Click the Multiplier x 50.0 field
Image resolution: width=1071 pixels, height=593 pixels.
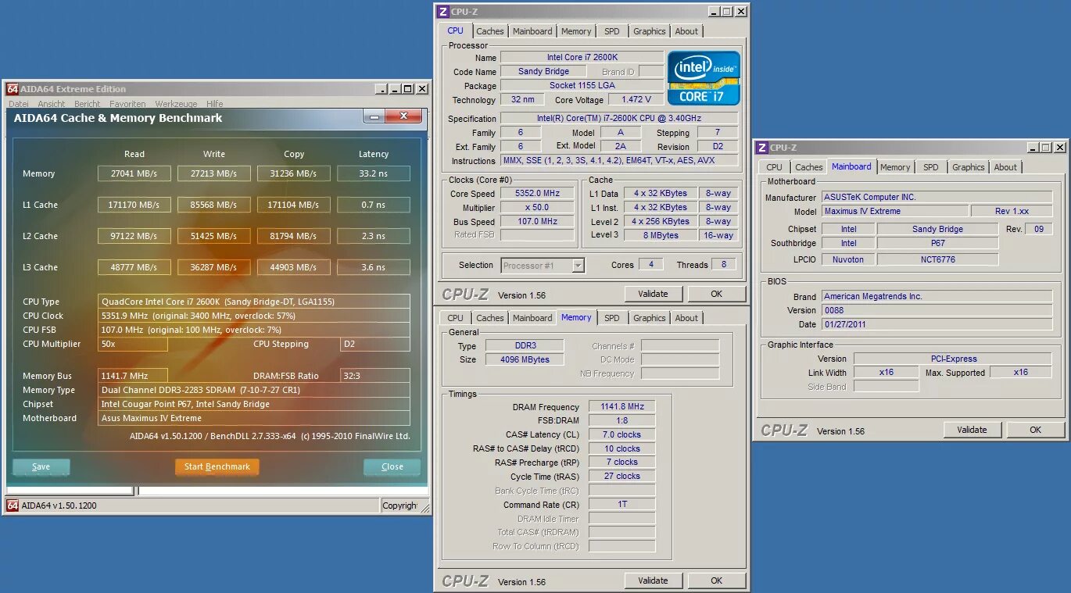(537, 208)
